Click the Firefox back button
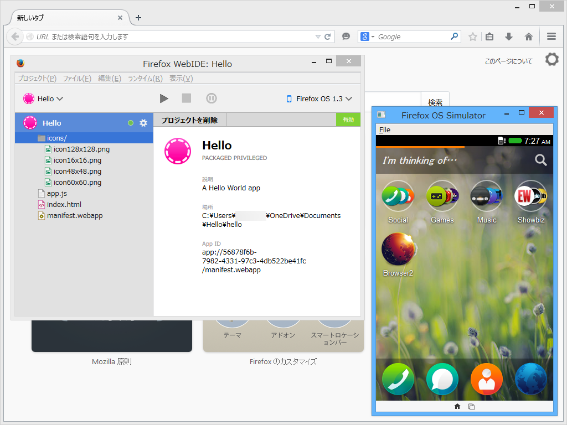Image resolution: width=567 pixels, height=425 pixels. [x=15, y=37]
